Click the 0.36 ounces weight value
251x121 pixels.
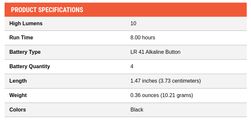[x=162, y=95]
